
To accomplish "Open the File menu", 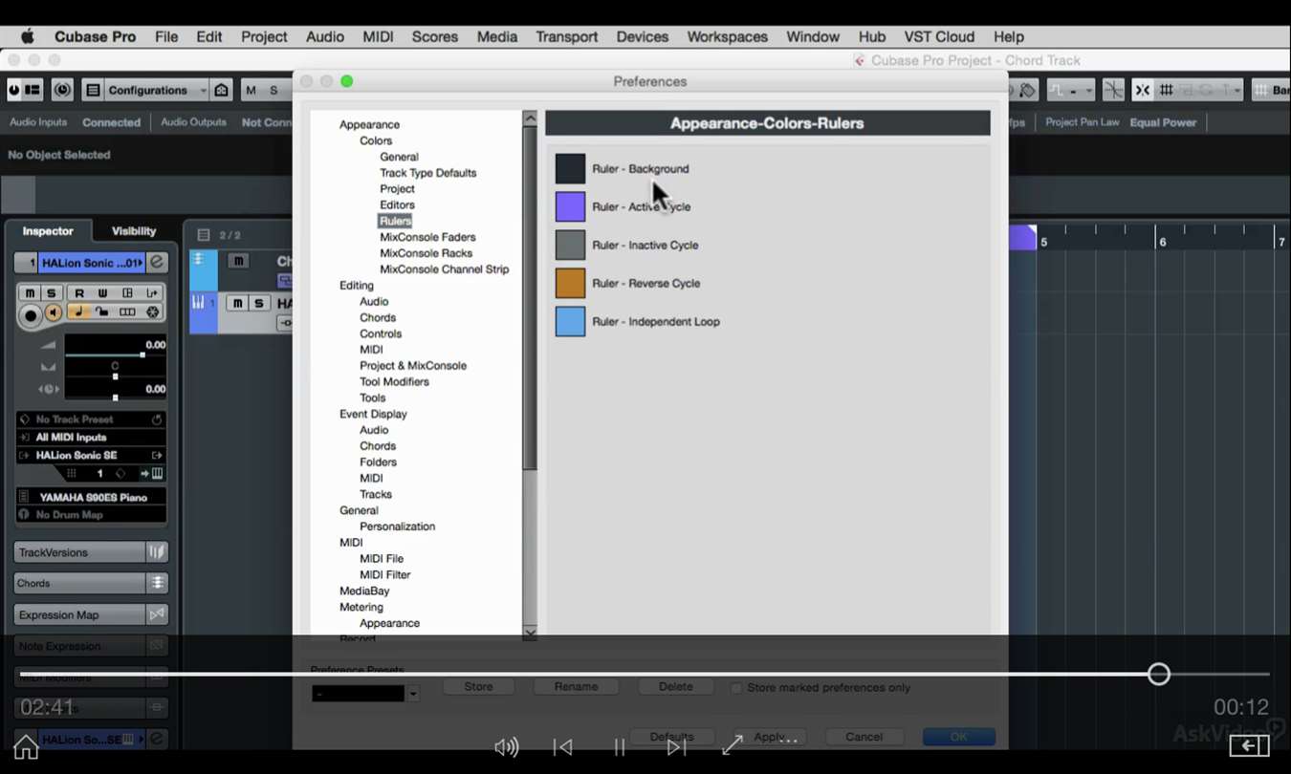I will pos(166,36).
